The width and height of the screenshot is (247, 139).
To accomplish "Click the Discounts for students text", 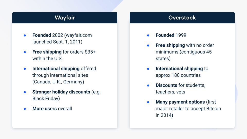I will pos(181,85).
